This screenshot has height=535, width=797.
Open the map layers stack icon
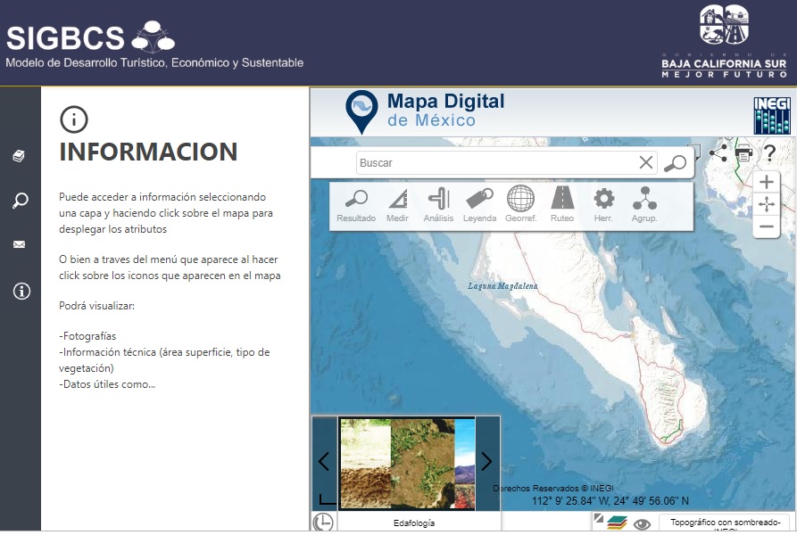[x=617, y=523]
